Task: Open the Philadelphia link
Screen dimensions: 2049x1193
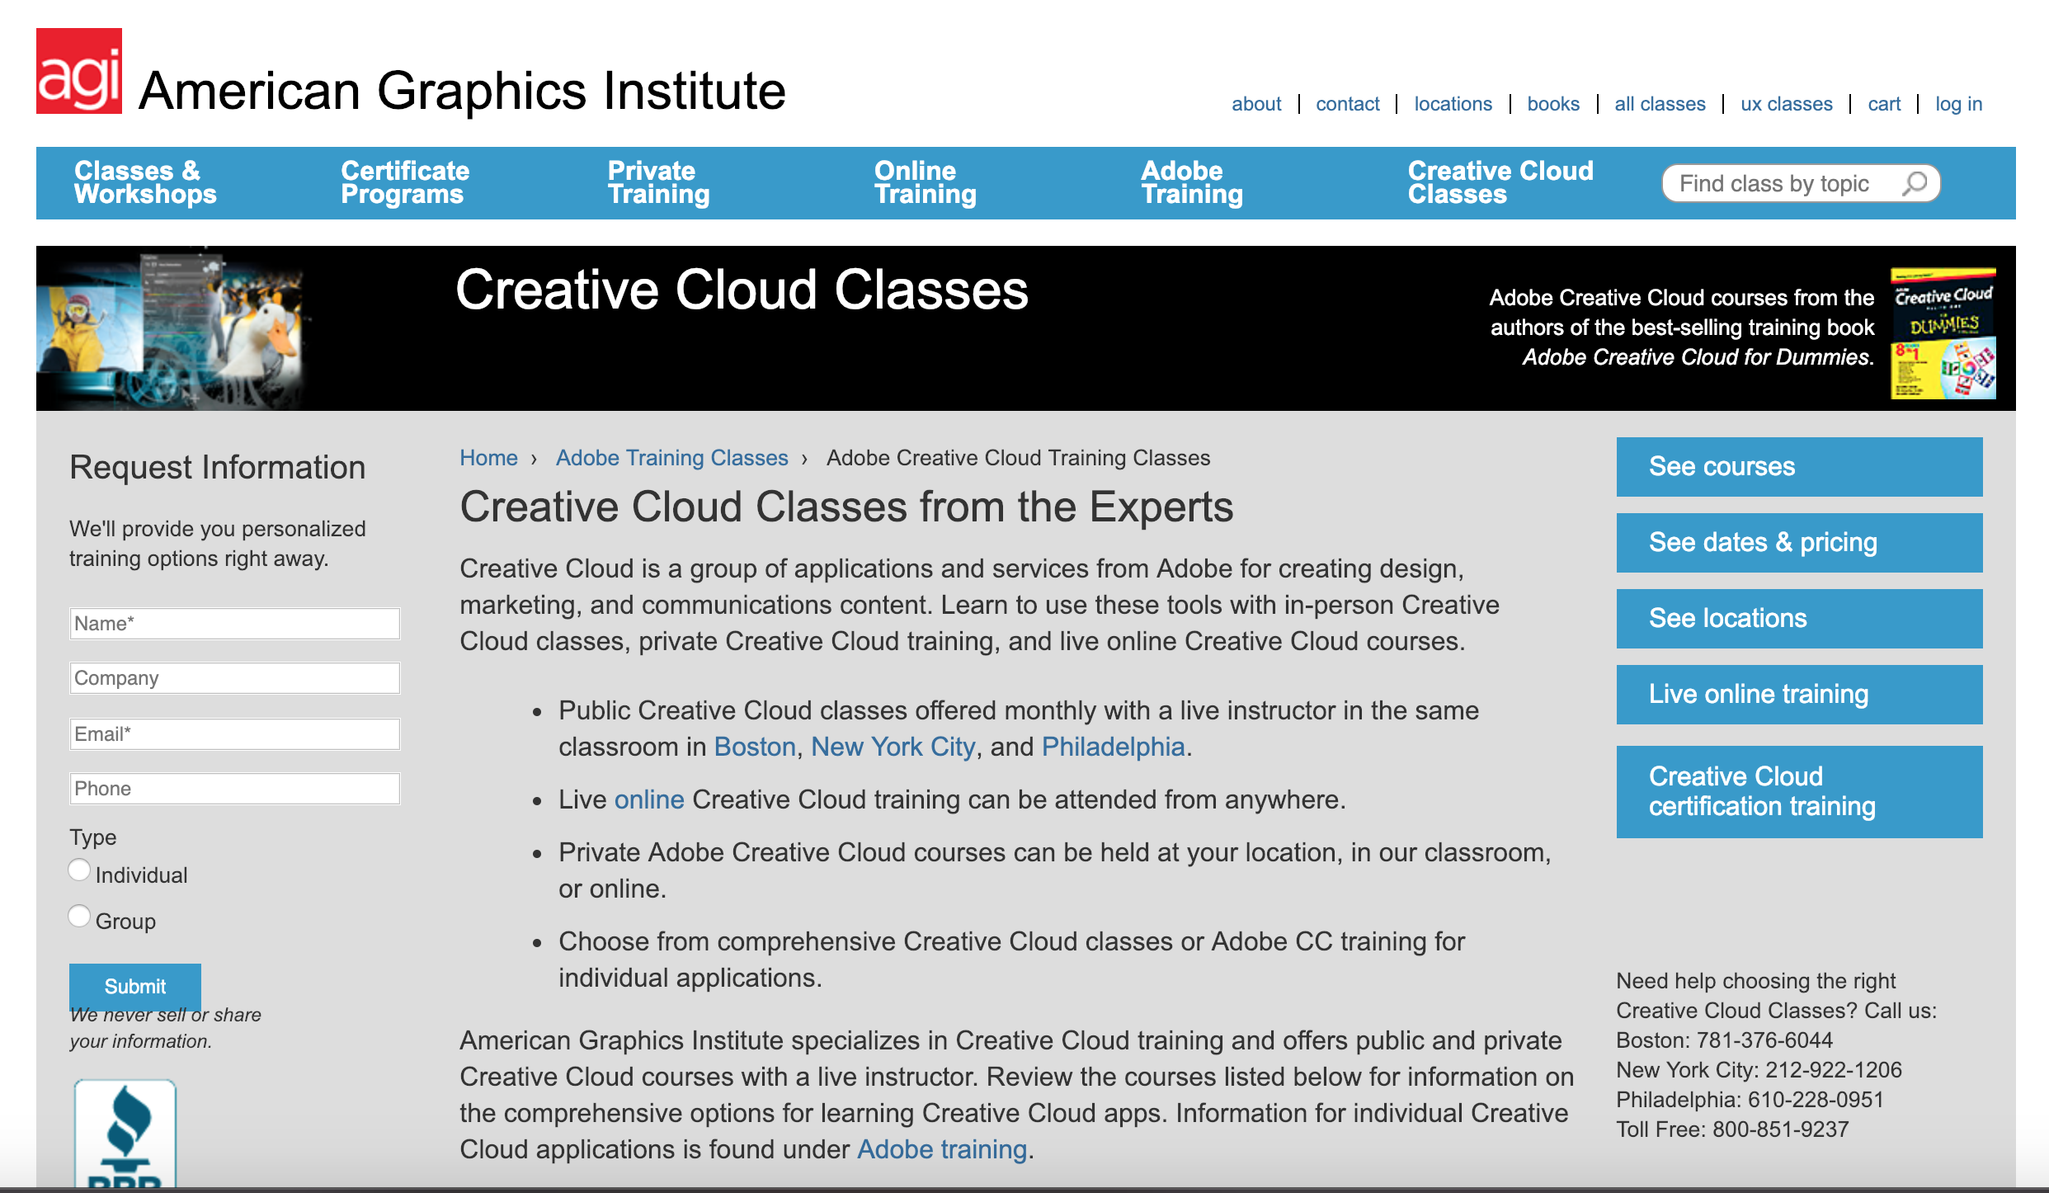Action: click(x=1113, y=747)
